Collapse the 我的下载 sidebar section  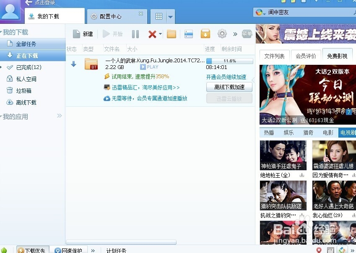coord(1,32)
